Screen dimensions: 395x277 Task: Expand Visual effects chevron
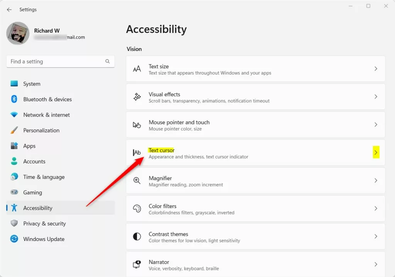pos(376,97)
